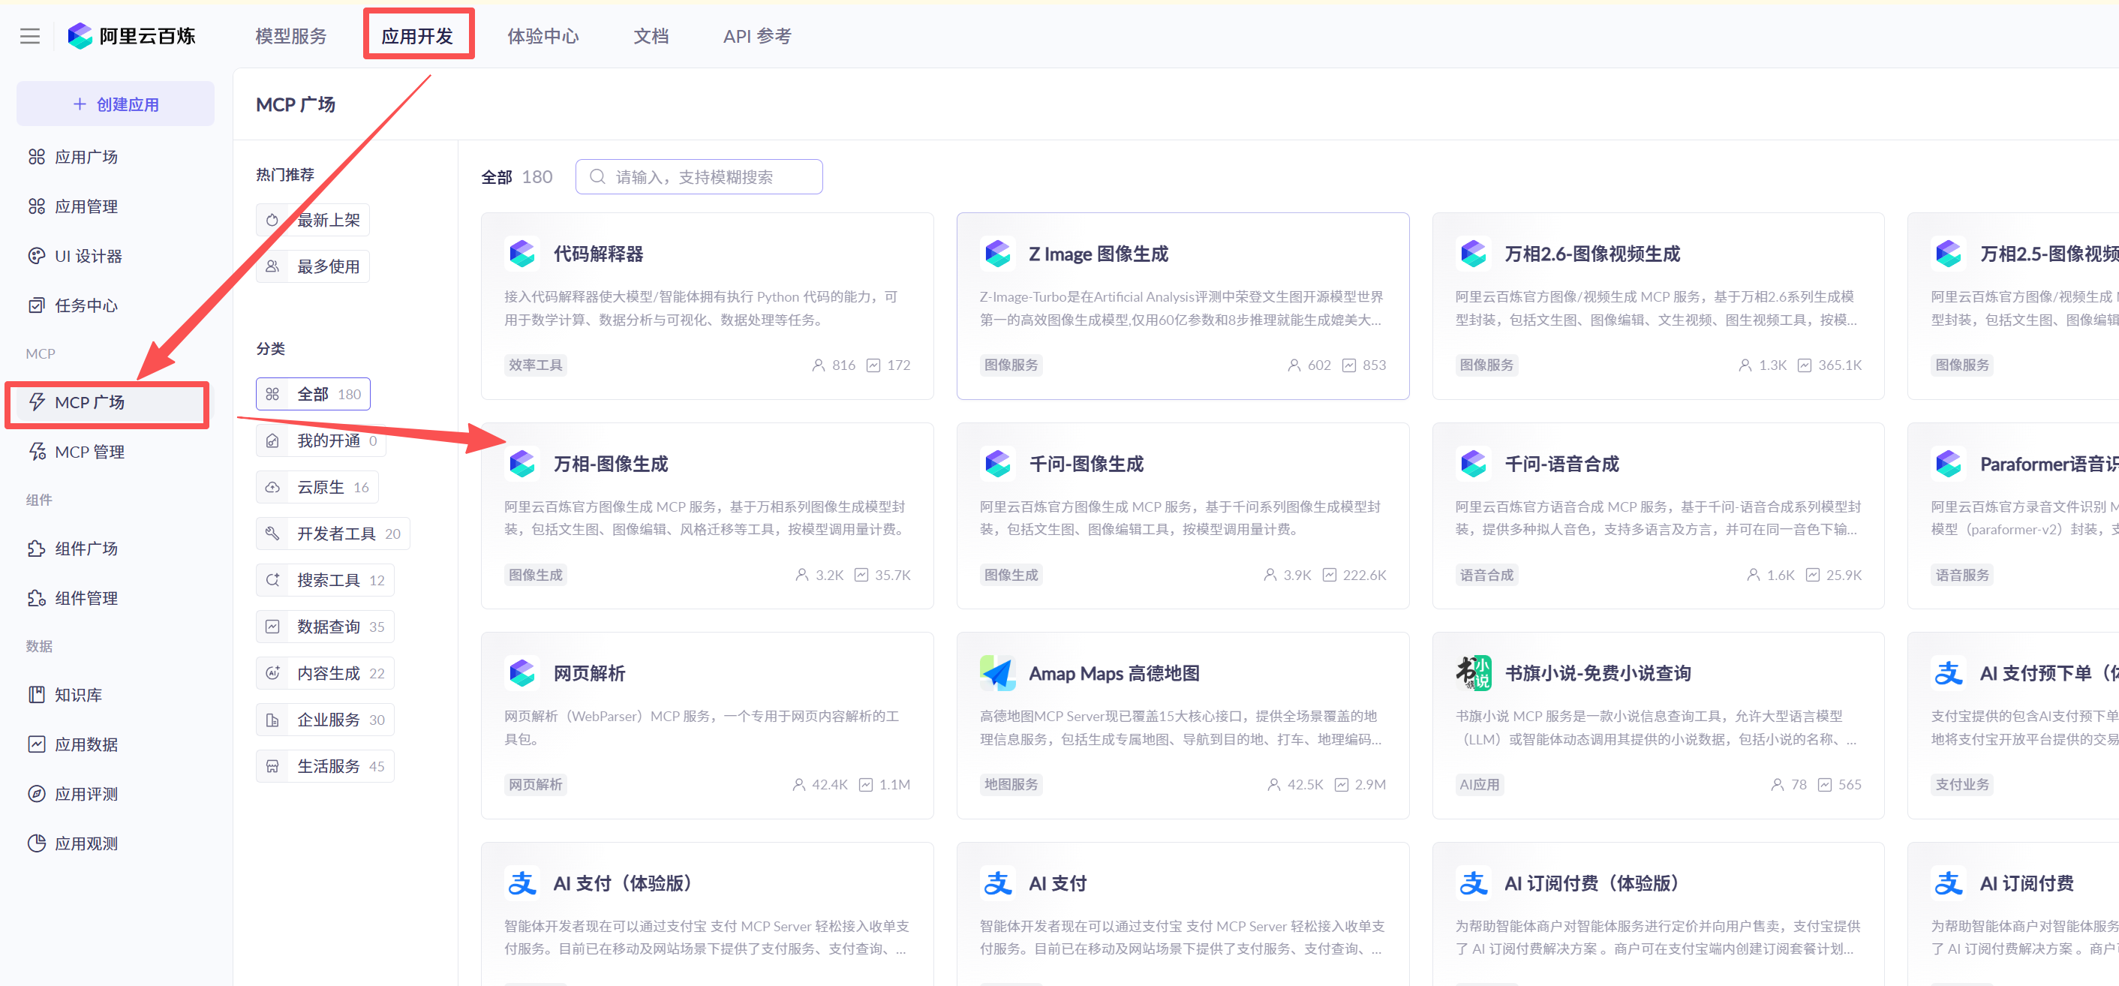Go to MCP 管理 page

coord(89,452)
